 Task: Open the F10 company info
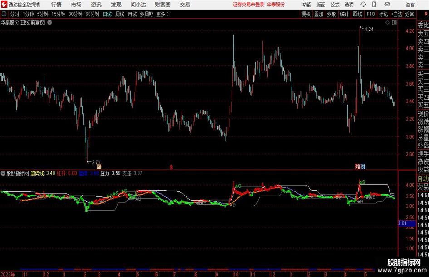tap(371, 14)
